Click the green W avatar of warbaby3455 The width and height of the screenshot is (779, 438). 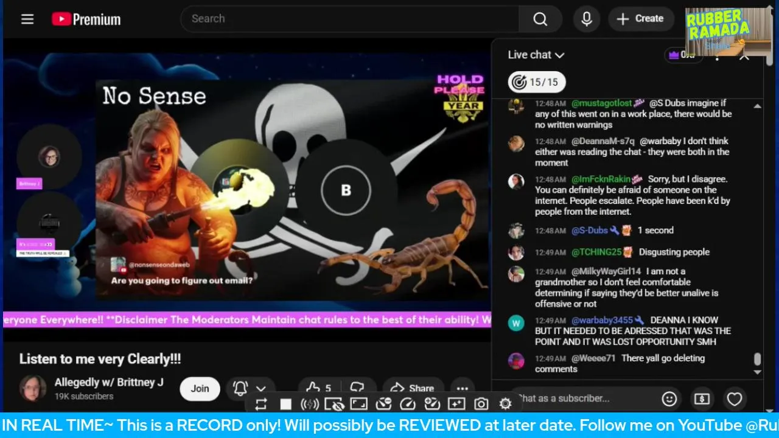(516, 322)
